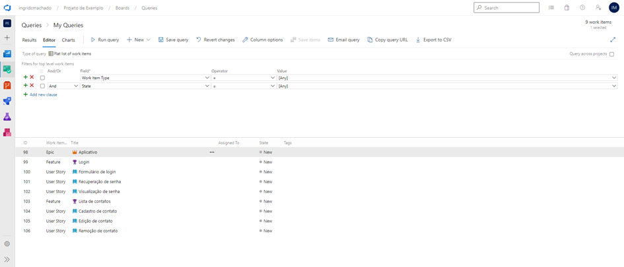Select the Login feature row

coord(320,162)
